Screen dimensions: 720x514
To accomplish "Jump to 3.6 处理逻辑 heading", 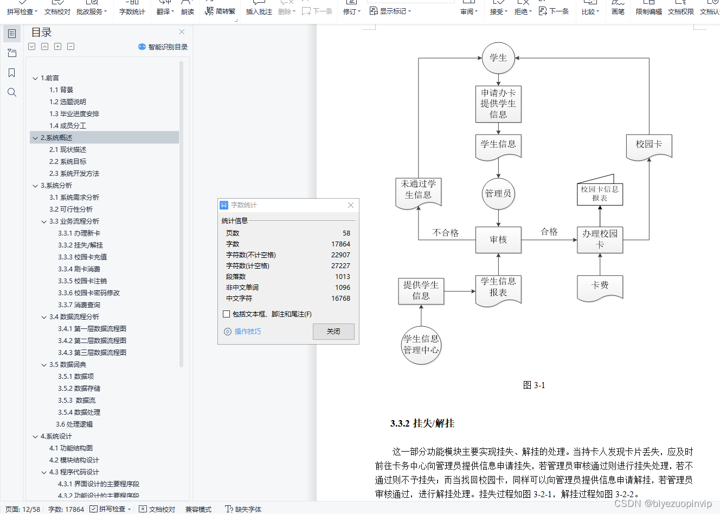I will tap(74, 424).
